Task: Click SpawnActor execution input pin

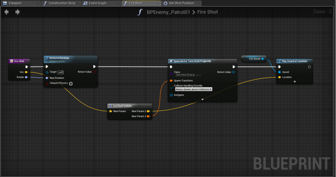Action: [x=171, y=67]
